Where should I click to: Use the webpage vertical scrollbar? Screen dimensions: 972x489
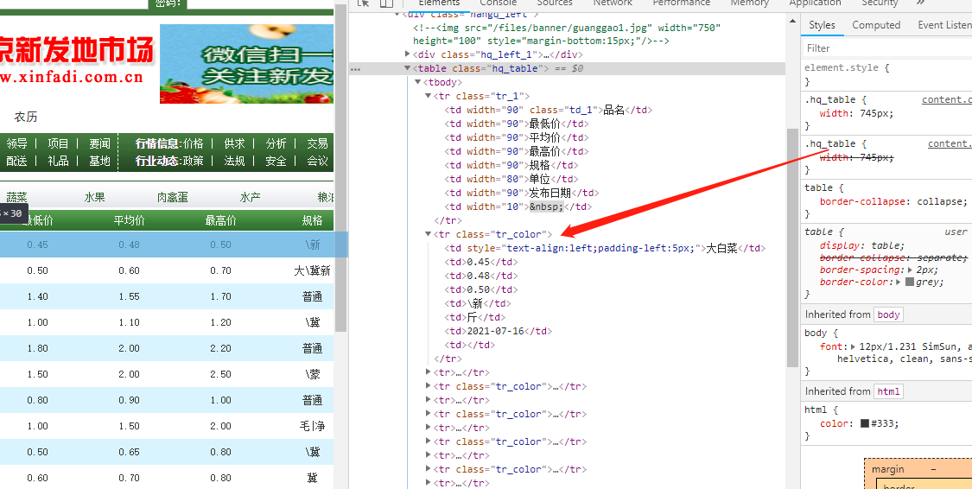[x=341, y=166]
